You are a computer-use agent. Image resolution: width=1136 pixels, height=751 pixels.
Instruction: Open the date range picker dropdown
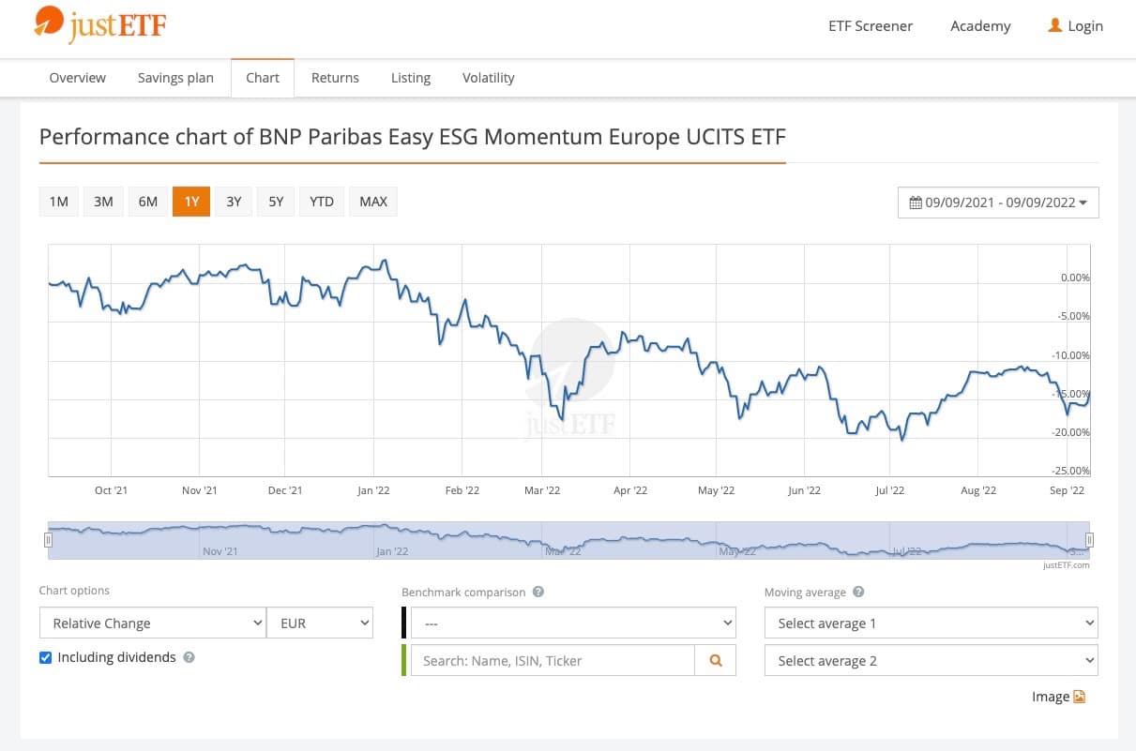[x=998, y=203]
